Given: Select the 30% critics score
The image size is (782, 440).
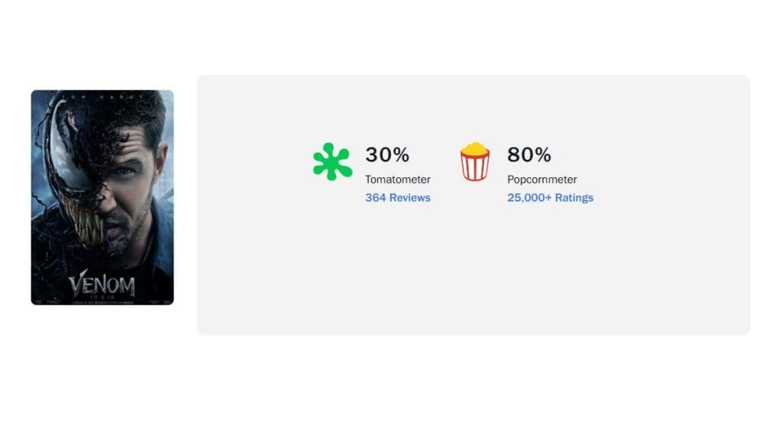Looking at the screenshot, I should [x=387, y=154].
